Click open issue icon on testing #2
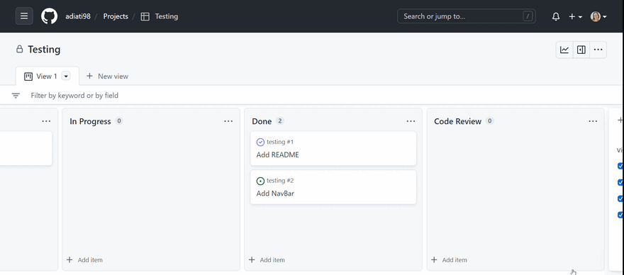The width and height of the screenshot is (624, 275). (x=260, y=181)
